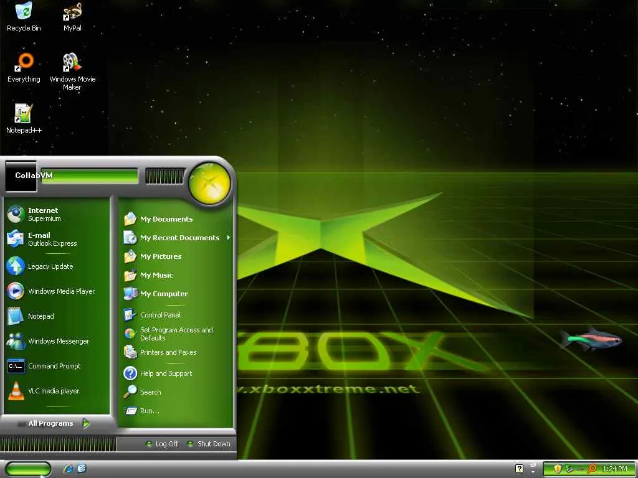The height and width of the screenshot is (478, 638).
Task: Click the Shut Down button
Action: point(209,444)
